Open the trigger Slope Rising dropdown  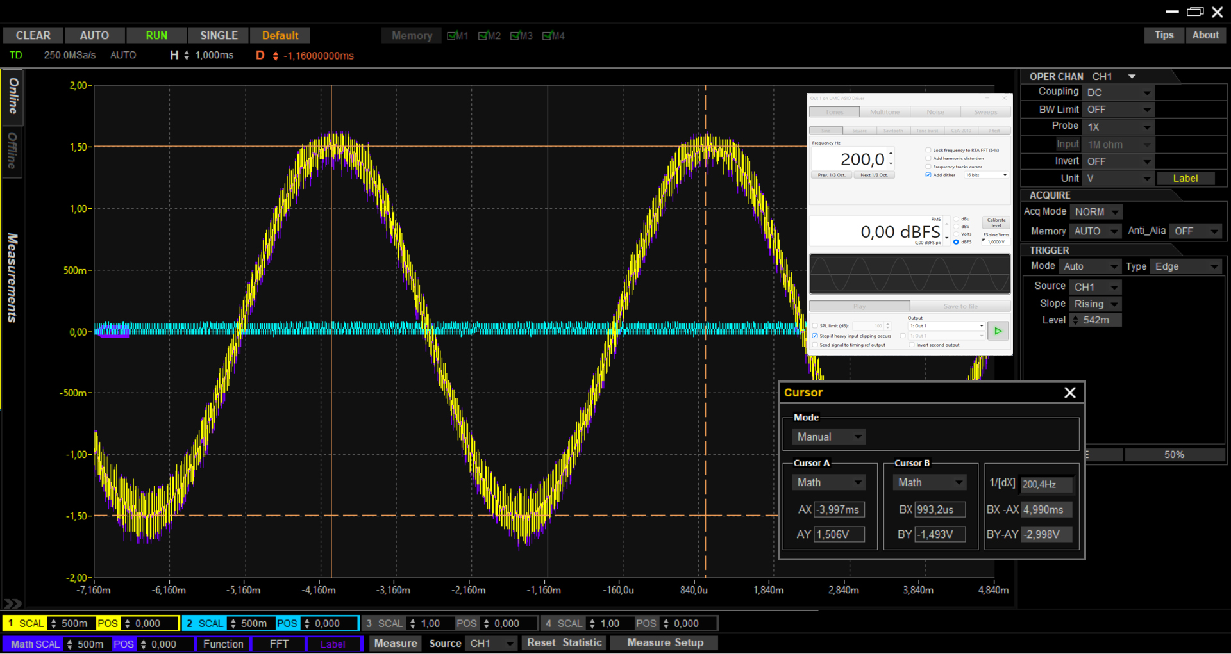pos(1096,304)
